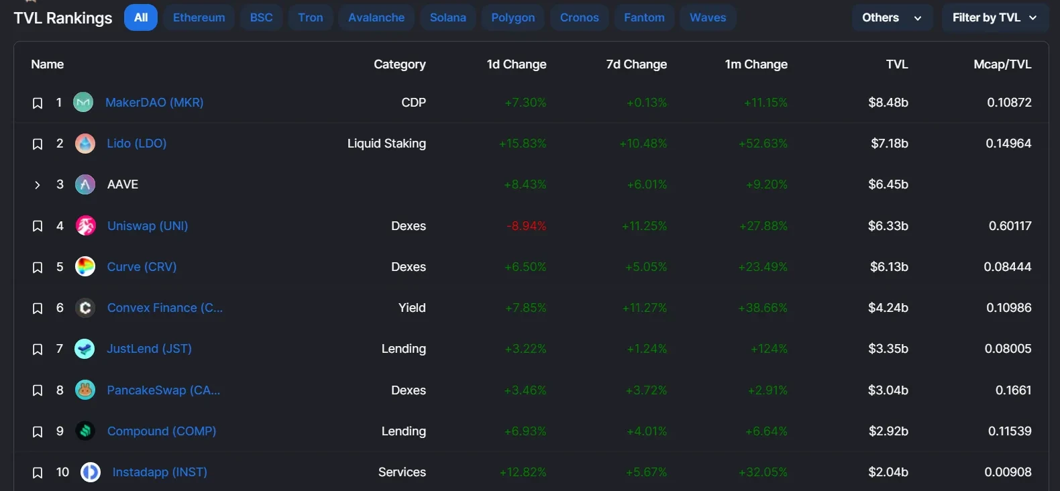Open the Curve (CRV) link
The width and height of the screenshot is (1060, 491).
coord(142,267)
